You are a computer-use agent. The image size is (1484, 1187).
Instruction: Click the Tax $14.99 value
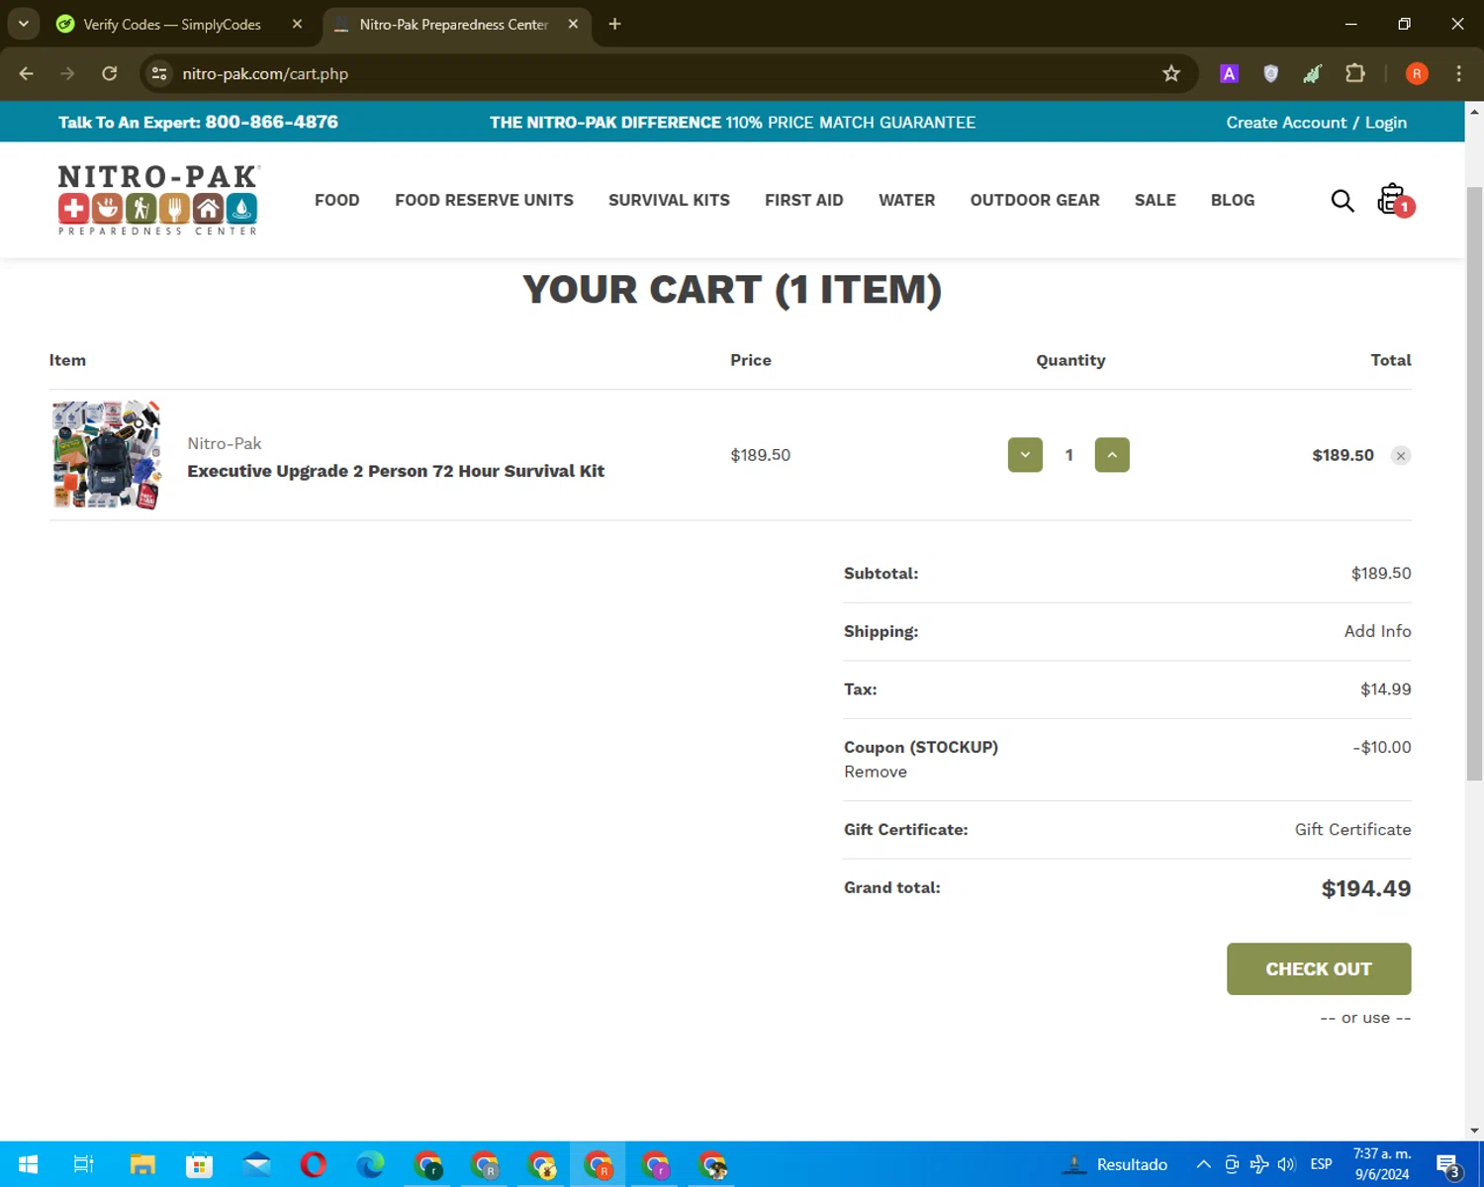point(1385,689)
